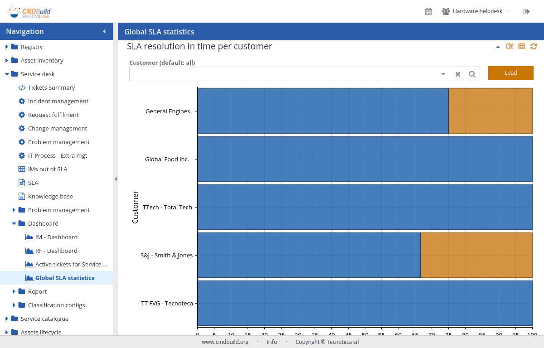Open the Customer dropdown list

pos(443,74)
